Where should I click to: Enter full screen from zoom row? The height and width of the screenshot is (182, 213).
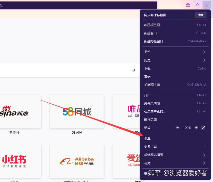click(203, 128)
